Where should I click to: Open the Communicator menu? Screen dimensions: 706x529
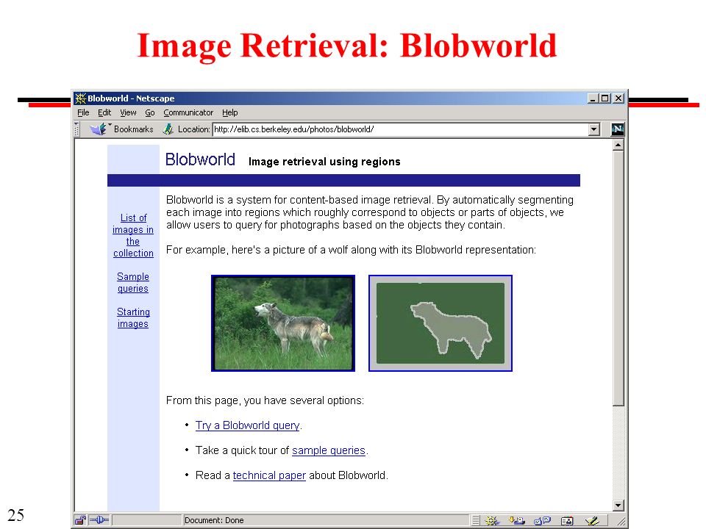click(188, 112)
